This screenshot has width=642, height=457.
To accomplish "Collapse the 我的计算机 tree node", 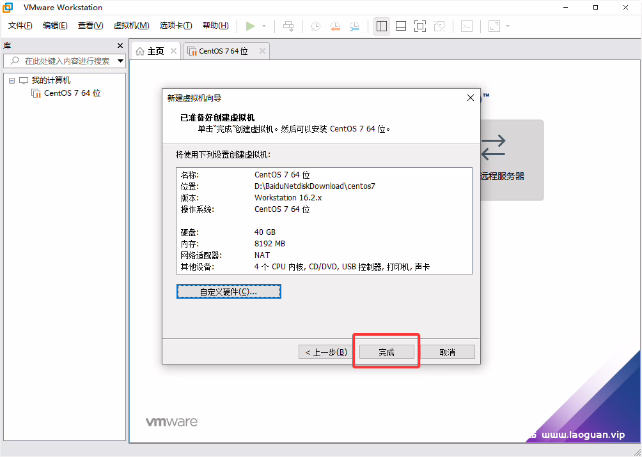I will 11,80.
